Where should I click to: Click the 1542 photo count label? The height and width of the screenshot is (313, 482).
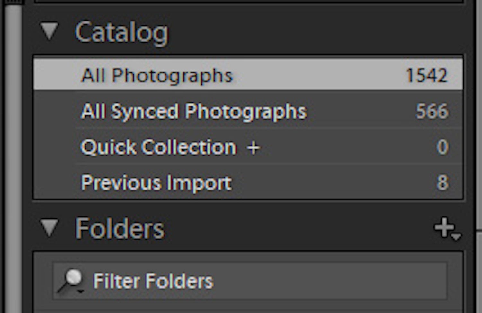click(427, 75)
